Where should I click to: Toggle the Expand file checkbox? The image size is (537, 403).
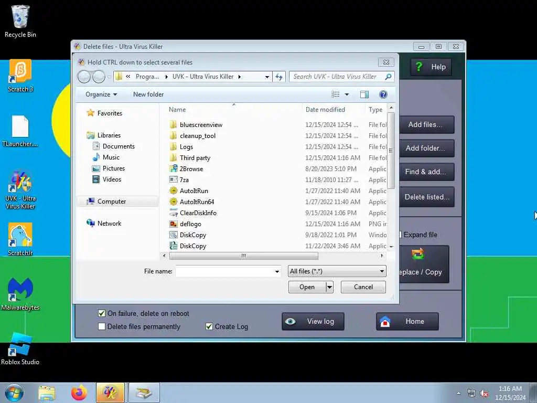pos(400,235)
